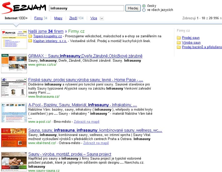
Task: Click Zobrazit na mapě for Brno-město
Action: 87,122
